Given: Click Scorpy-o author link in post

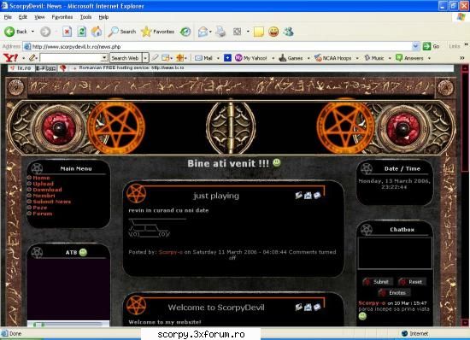Looking at the screenshot, I should pyautogui.click(x=171, y=252).
